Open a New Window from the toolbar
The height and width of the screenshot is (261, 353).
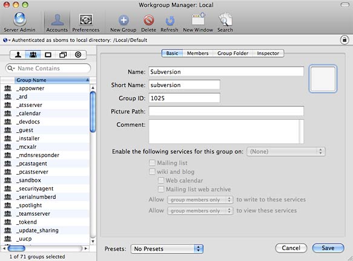198,19
